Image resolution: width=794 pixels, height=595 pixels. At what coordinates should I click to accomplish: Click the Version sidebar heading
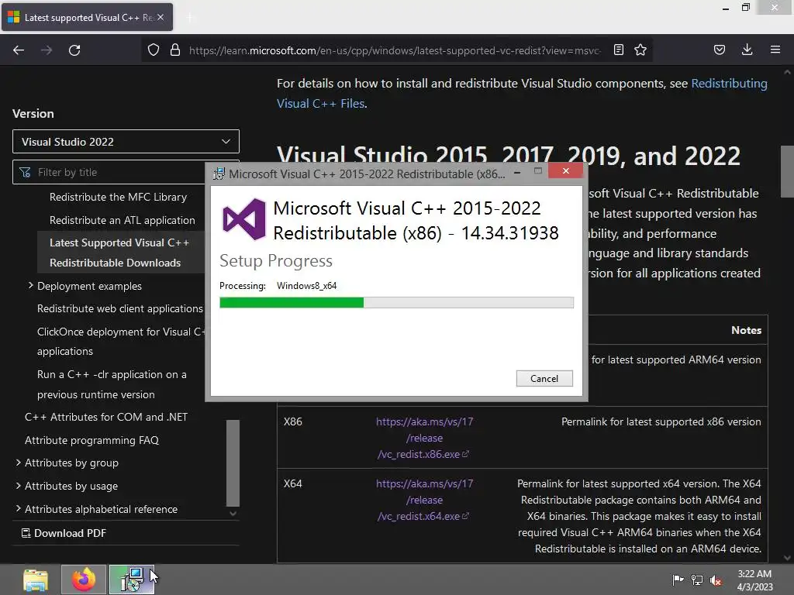pyautogui.click(x=33, y=113)
